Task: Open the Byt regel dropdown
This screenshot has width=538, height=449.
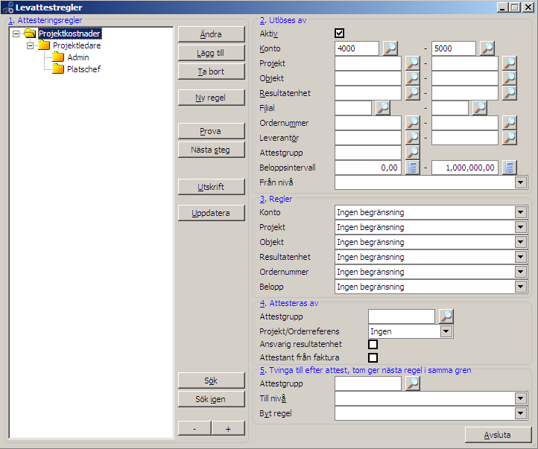Action: pos(521,413)
